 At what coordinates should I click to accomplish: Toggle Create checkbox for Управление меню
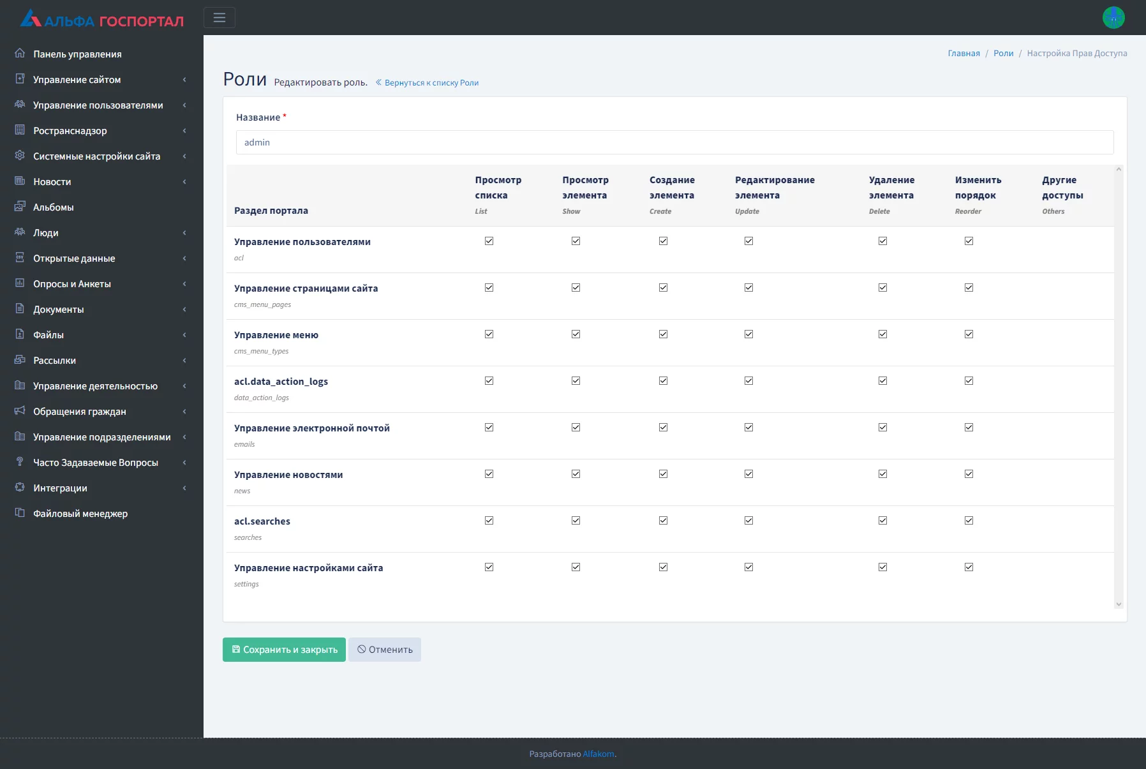click(663, 334)
